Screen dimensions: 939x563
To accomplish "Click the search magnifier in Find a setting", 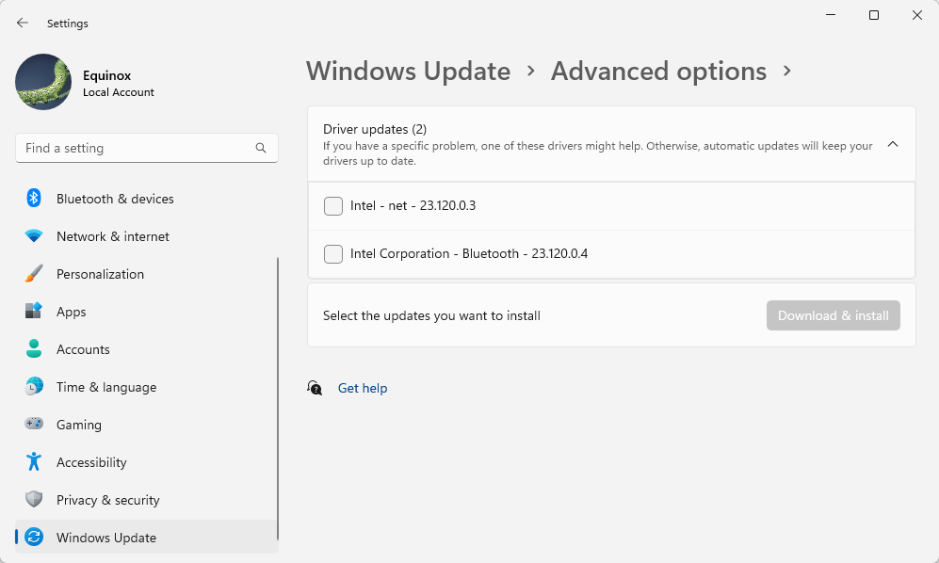I will pos(260,148).
